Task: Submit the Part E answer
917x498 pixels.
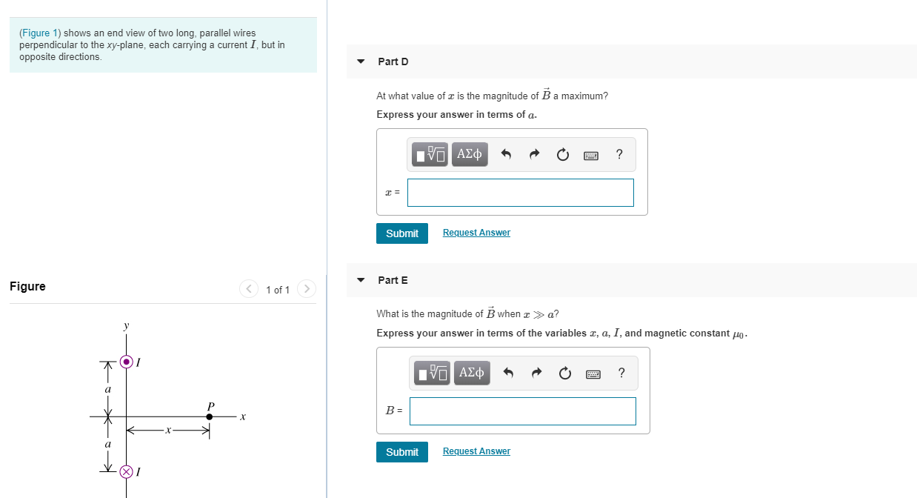Action: point(401,451)
